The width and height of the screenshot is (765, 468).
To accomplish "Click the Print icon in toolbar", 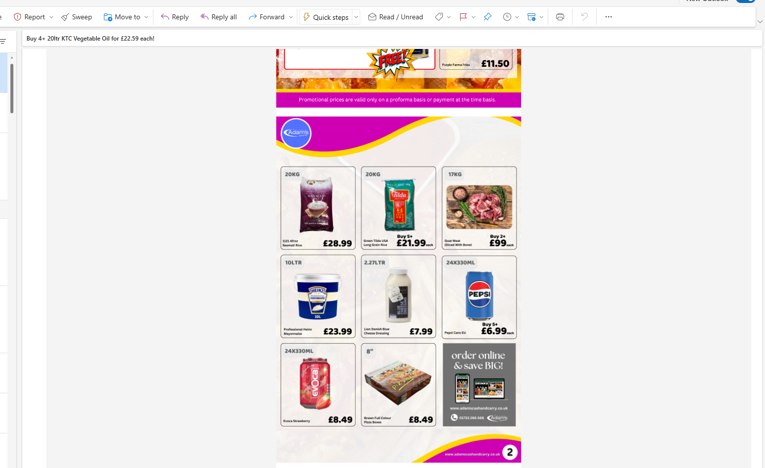I will click(560, 17).
